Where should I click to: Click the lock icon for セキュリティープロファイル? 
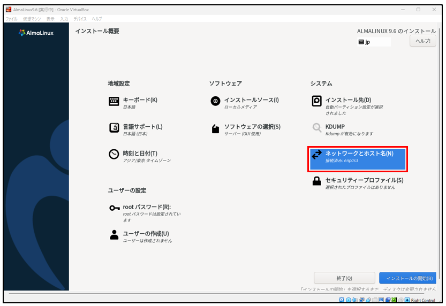(x=317, y=182)
